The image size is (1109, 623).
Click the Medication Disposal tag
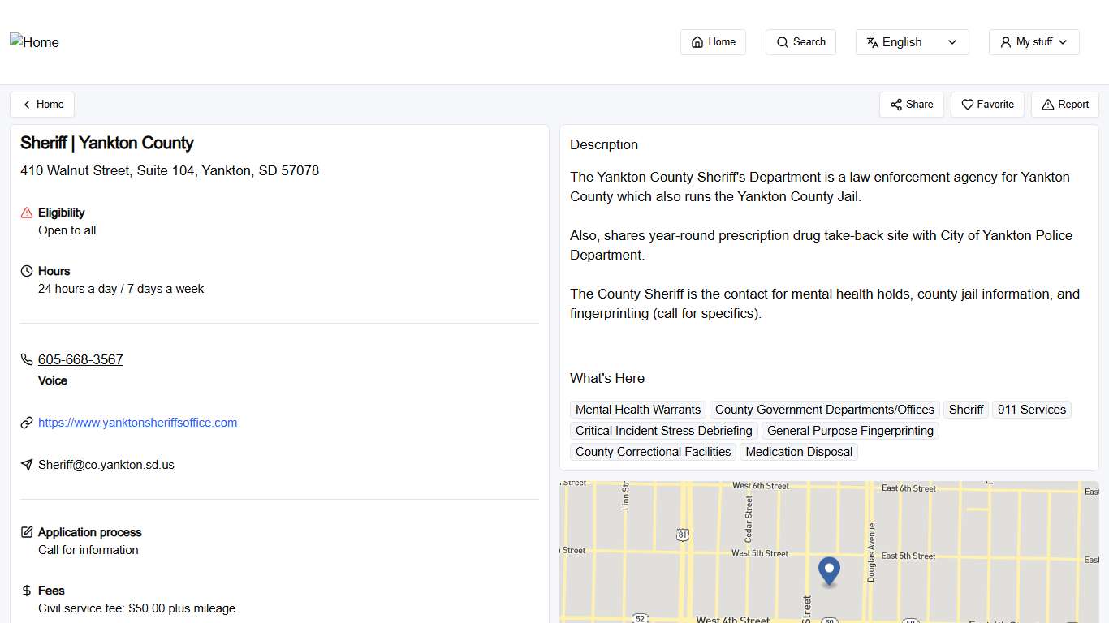pyautogui.click(x=799, y=451)
